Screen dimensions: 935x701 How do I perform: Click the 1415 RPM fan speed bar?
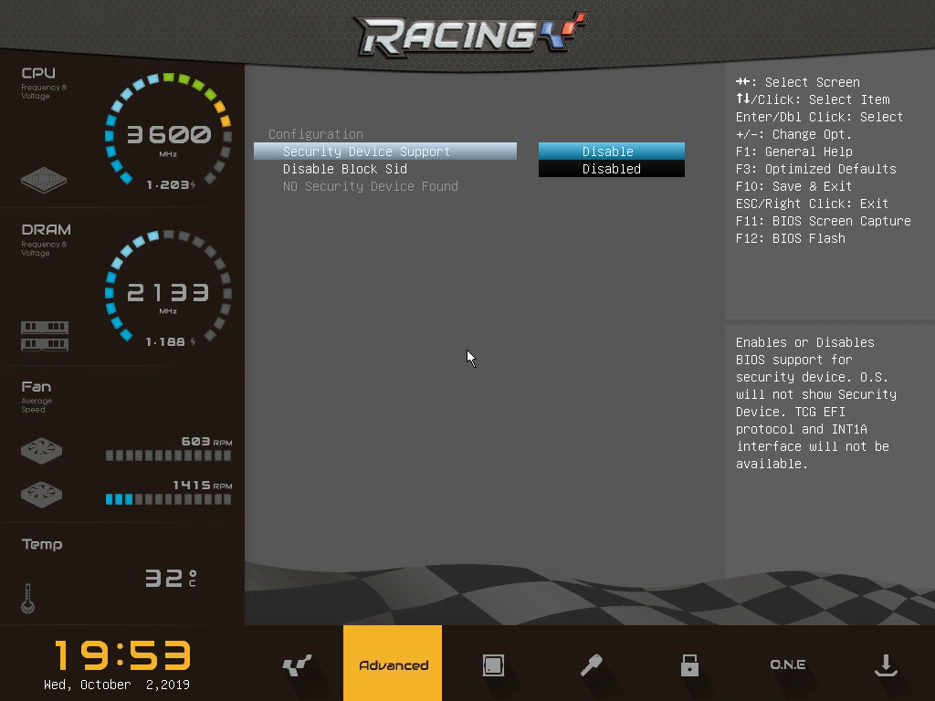click(x=168, y=499)
